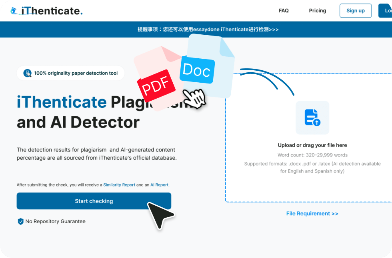Screen dimensions: 392x258
Task: Open File Requirement link
Action: pyautogui.click(x=312, y=214)
